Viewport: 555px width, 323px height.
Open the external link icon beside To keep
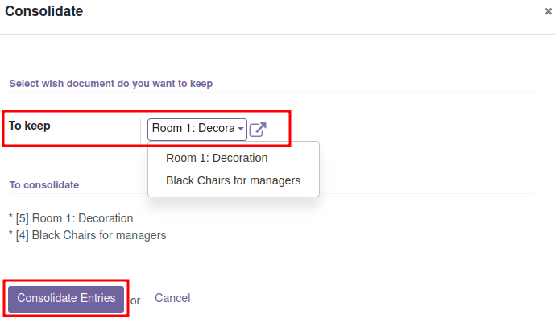click(x=258, y=130)
